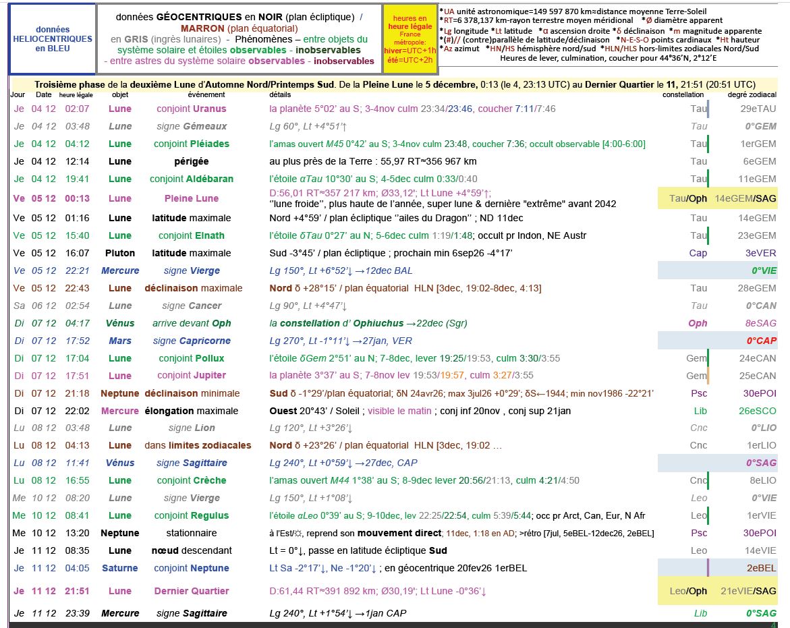Click the conjoint Uranus event
Screen dimensions: 790x628
tap(192, 109)
